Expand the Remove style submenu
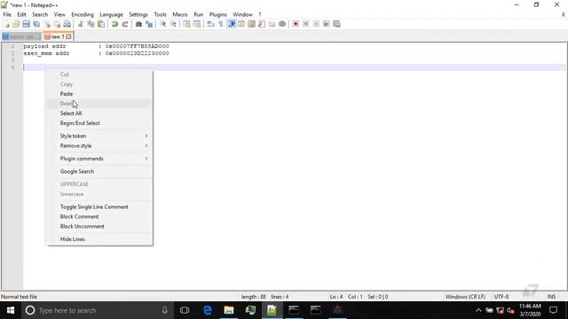The height and width of the screenshot is (319, 568). [99, 145]
